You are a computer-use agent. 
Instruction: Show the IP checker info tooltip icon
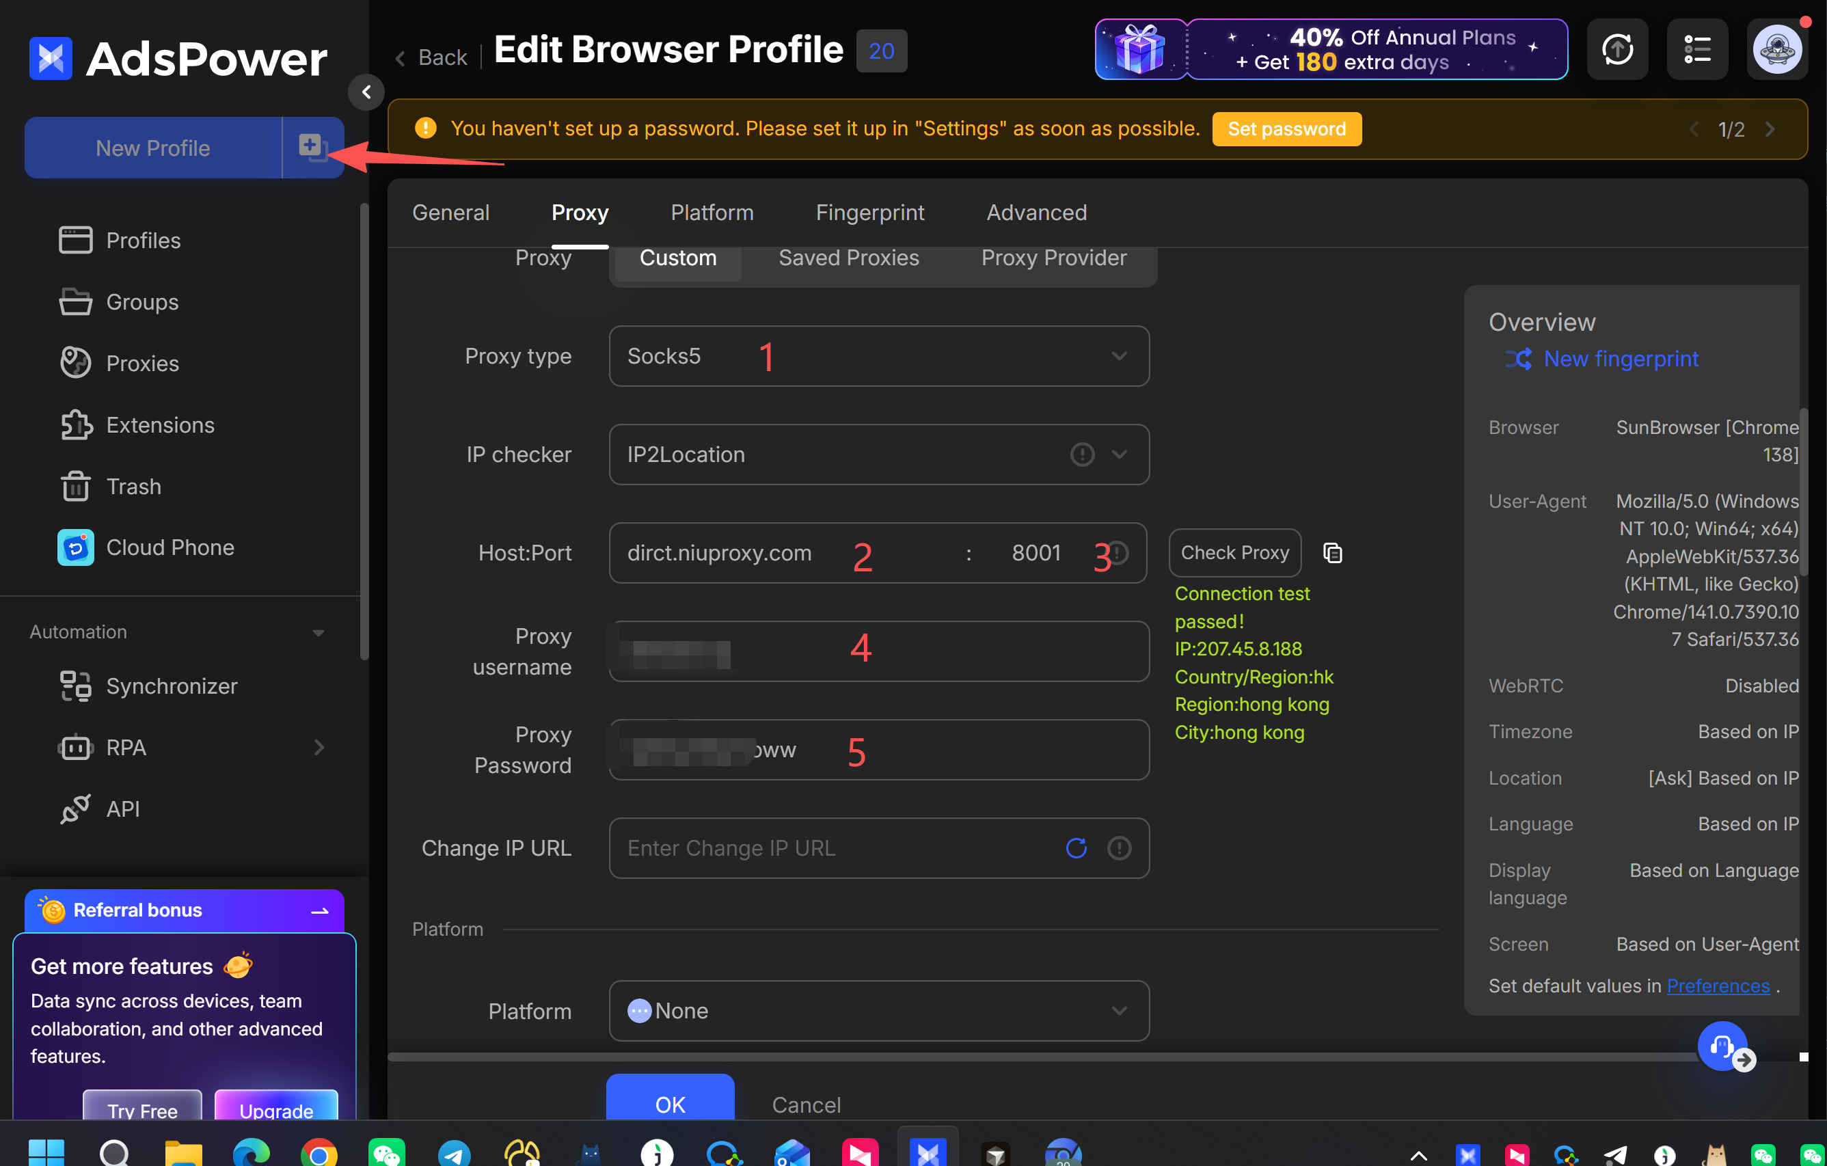tap(1082, 455)
